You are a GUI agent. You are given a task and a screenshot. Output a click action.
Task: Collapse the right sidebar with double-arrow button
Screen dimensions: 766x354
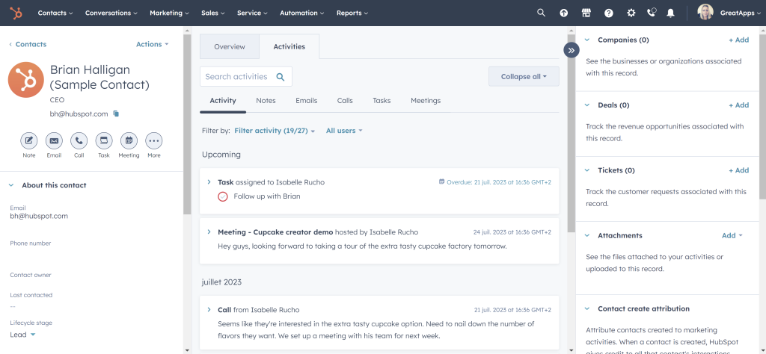click(571, 50)
